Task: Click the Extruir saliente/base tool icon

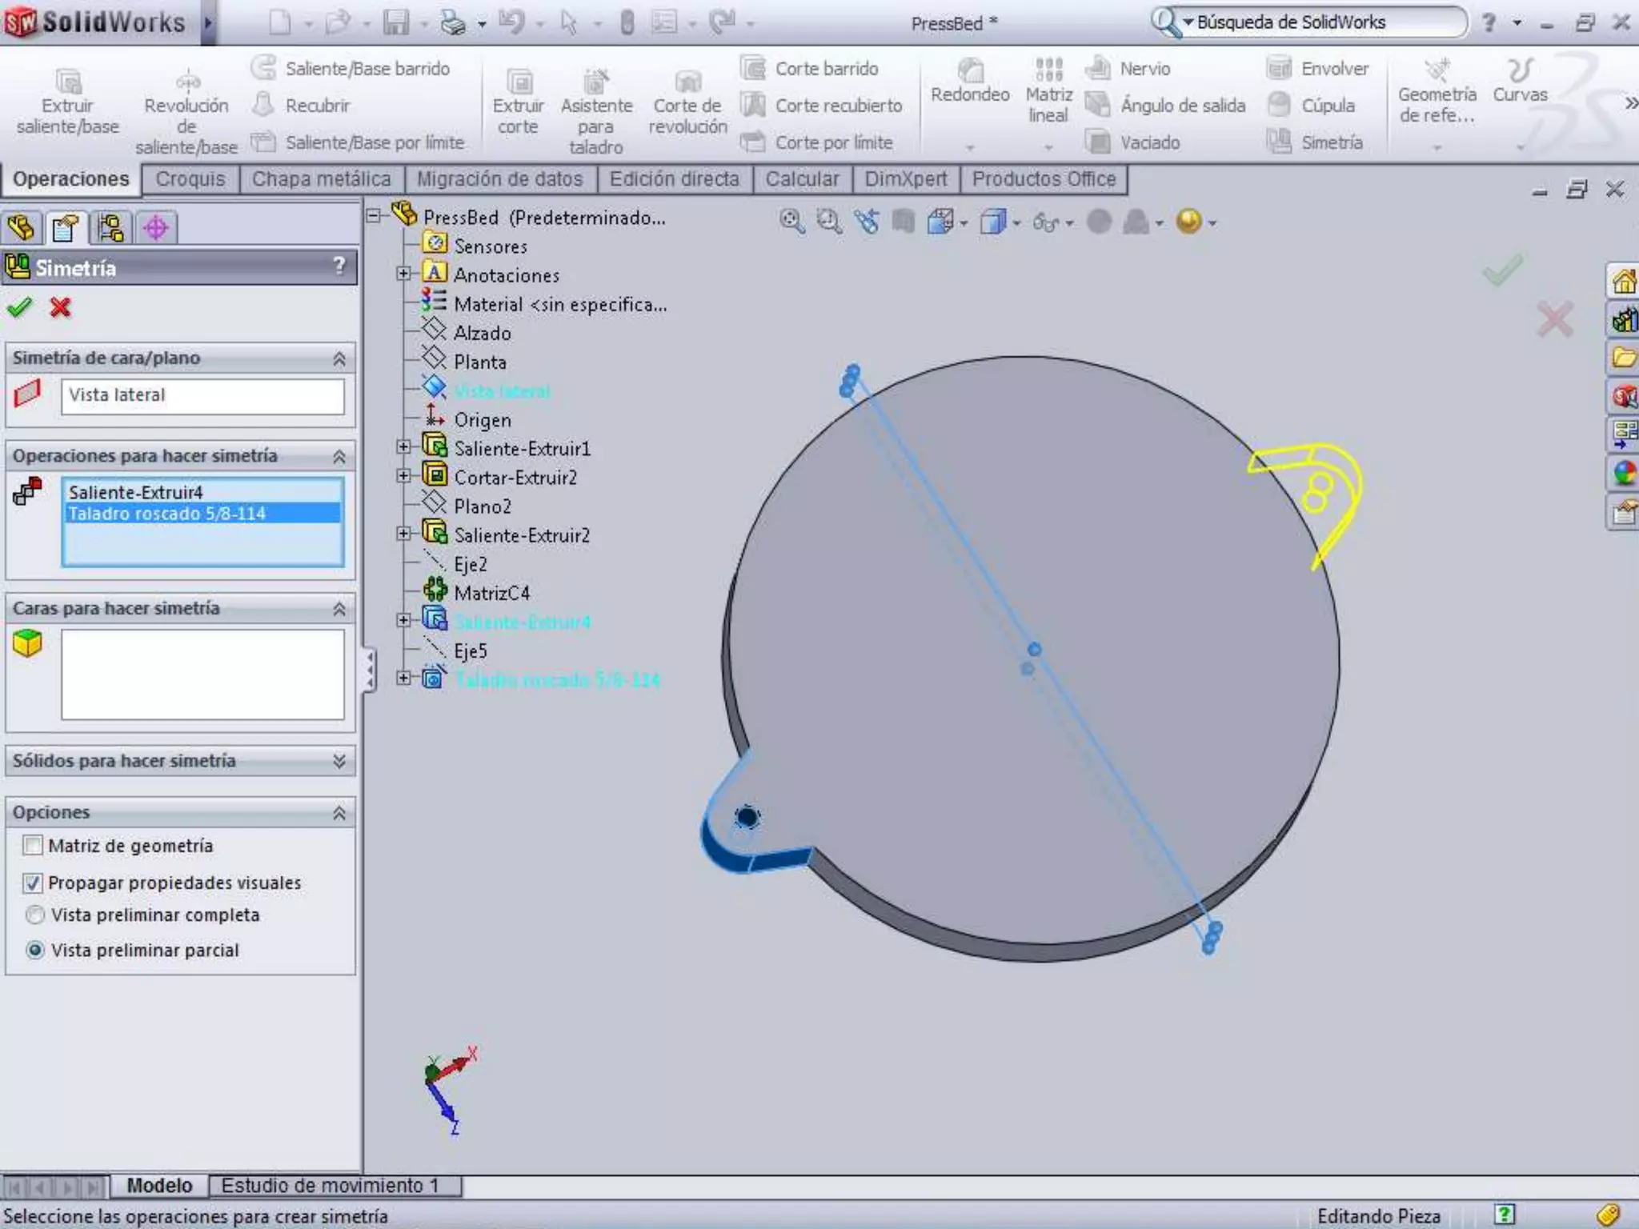Action: tap(68, 82)
